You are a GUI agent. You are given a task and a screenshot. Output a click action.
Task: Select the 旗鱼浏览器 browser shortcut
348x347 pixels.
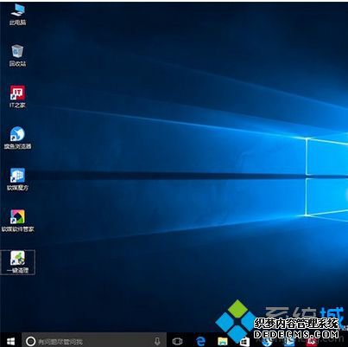[x=17, y=138]
